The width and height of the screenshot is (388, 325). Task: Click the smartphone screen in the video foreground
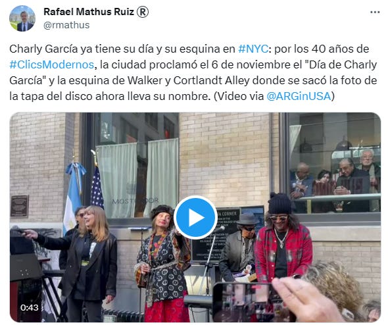tap(246, 303)
